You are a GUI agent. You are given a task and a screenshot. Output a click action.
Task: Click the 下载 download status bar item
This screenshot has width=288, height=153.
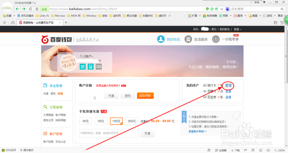point(235,150)
